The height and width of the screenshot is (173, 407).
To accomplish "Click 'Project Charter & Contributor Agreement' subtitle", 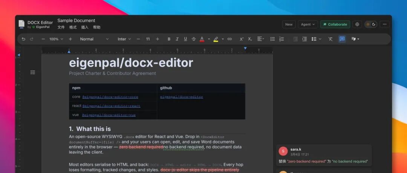I will [x=112, y=73].
